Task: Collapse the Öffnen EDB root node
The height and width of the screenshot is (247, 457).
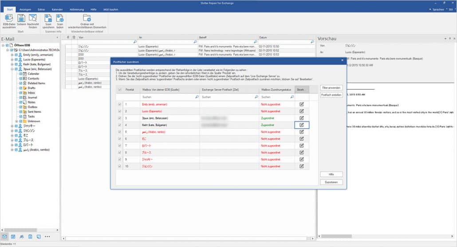Action: click(x=3, y=45)
